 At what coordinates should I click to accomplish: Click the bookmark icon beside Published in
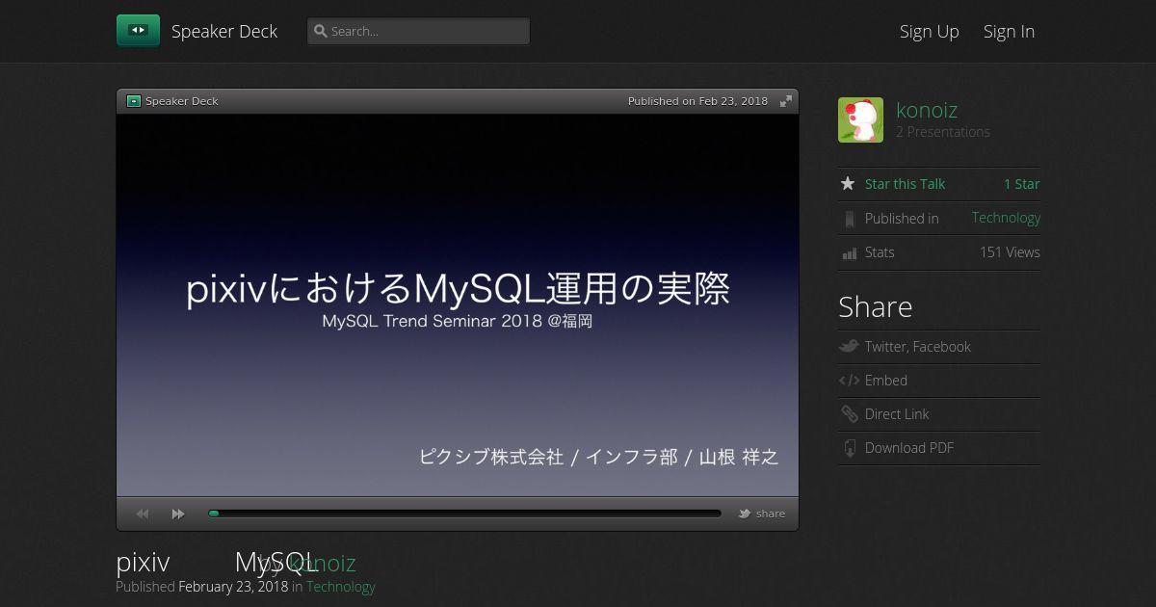click(849, 219)
